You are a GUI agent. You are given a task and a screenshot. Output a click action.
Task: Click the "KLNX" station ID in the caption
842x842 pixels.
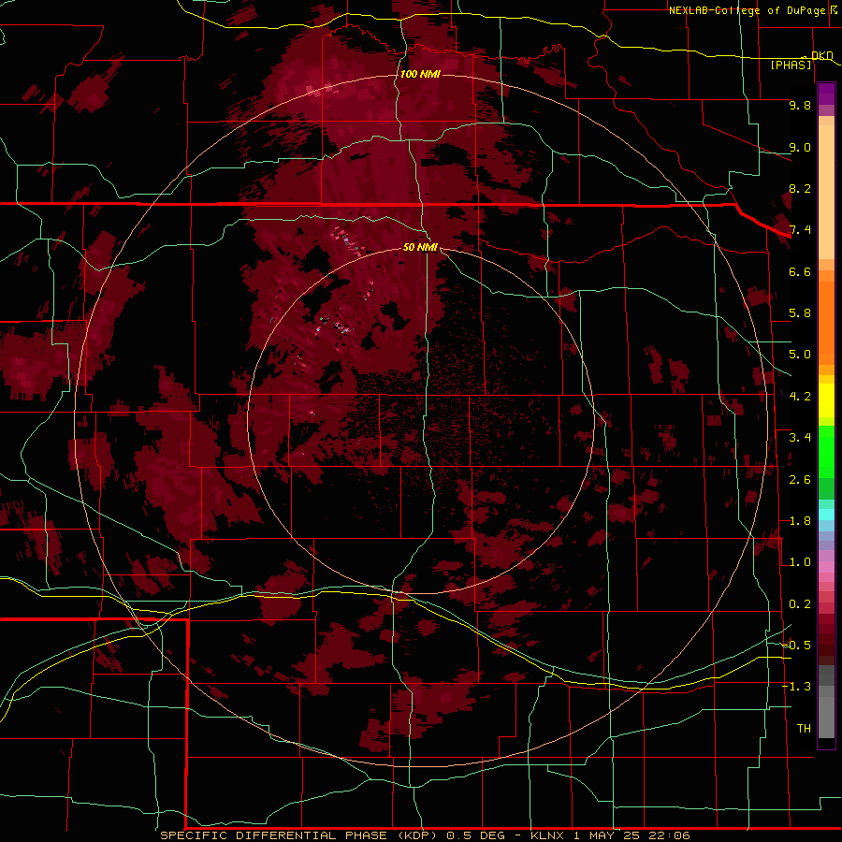pos(547,835)
